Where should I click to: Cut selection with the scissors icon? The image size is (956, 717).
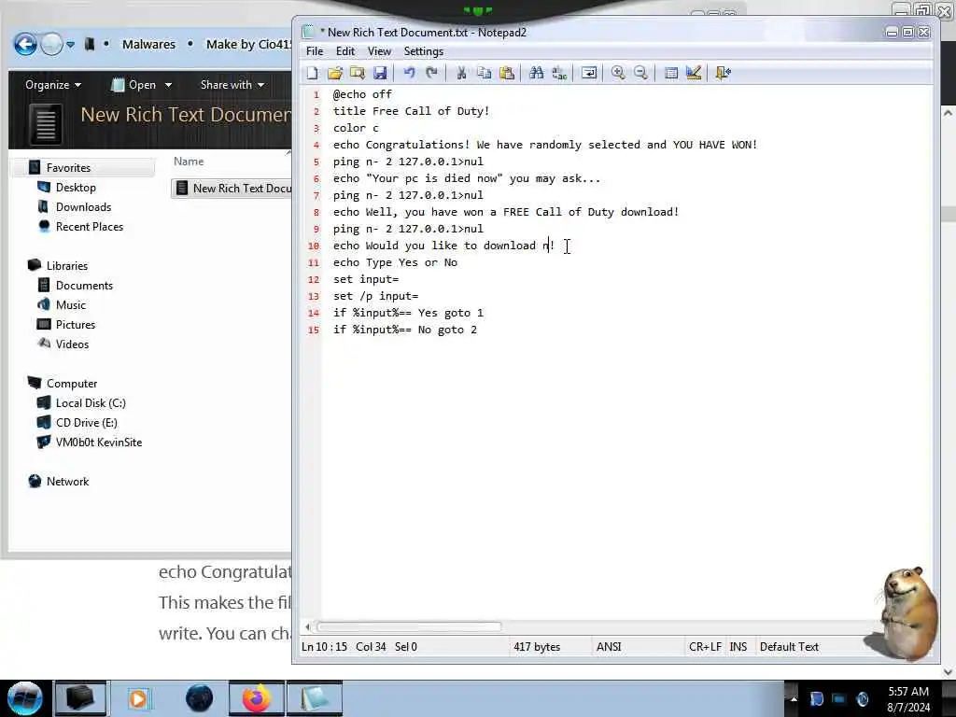461,73
